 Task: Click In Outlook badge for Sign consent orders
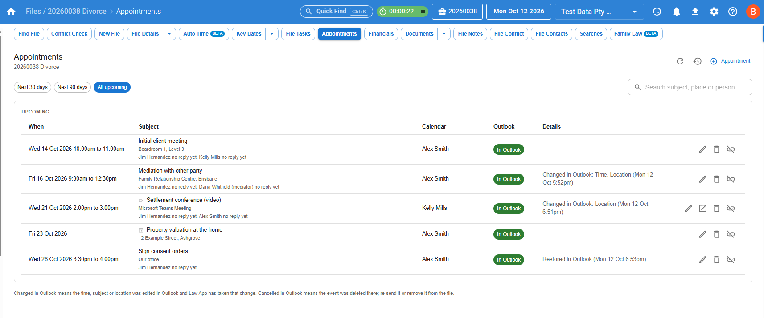509,260
